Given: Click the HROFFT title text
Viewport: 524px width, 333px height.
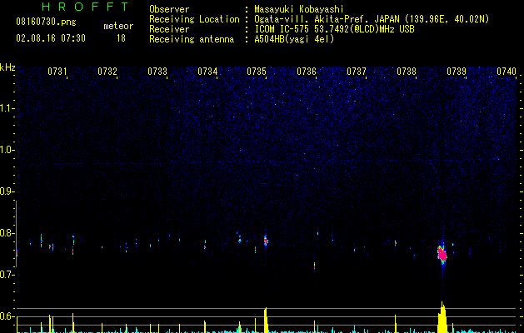Looking at the screenshot, I should click(x=86, y=7).
